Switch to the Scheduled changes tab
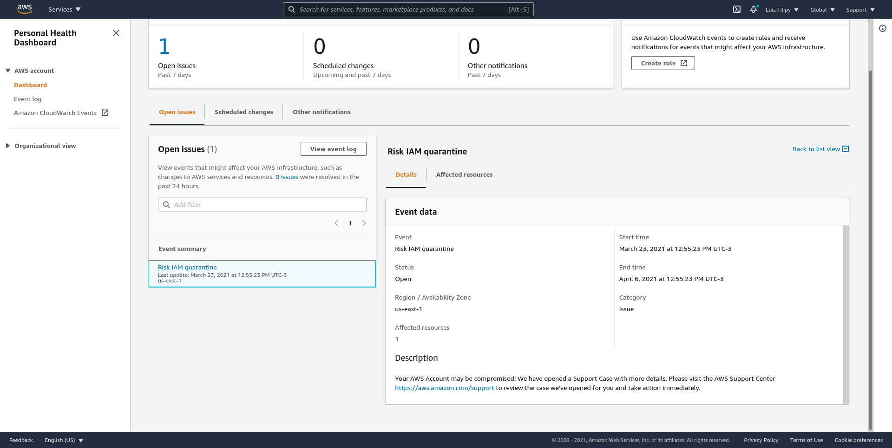 [x=244, y=112]
